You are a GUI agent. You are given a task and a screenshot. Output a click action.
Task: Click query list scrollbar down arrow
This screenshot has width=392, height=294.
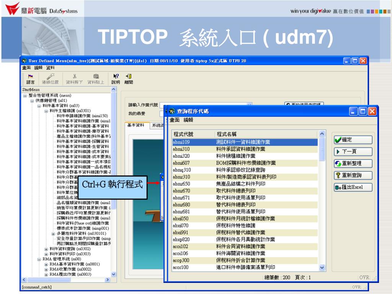322,268
